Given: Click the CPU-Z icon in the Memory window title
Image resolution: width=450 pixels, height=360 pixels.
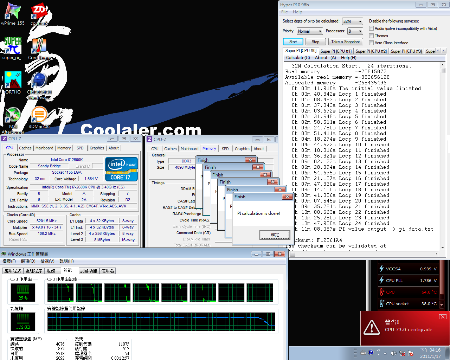Looking at the screenshot, I should pyautogui.click(x=149, y=140).
